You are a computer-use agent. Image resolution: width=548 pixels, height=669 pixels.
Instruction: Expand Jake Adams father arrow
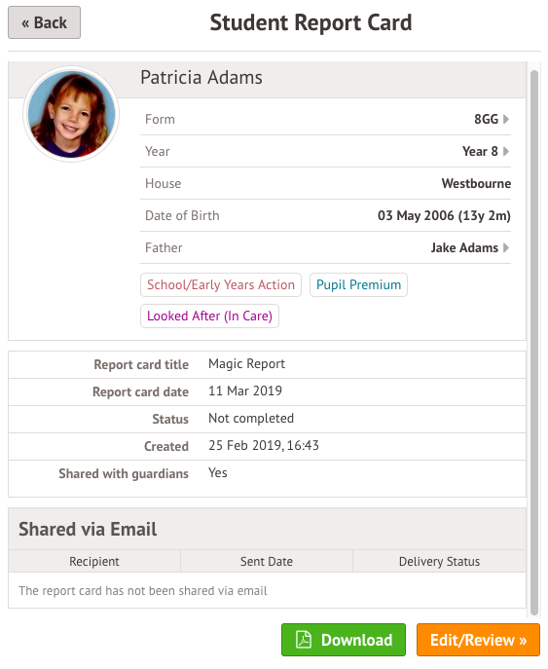506,247
